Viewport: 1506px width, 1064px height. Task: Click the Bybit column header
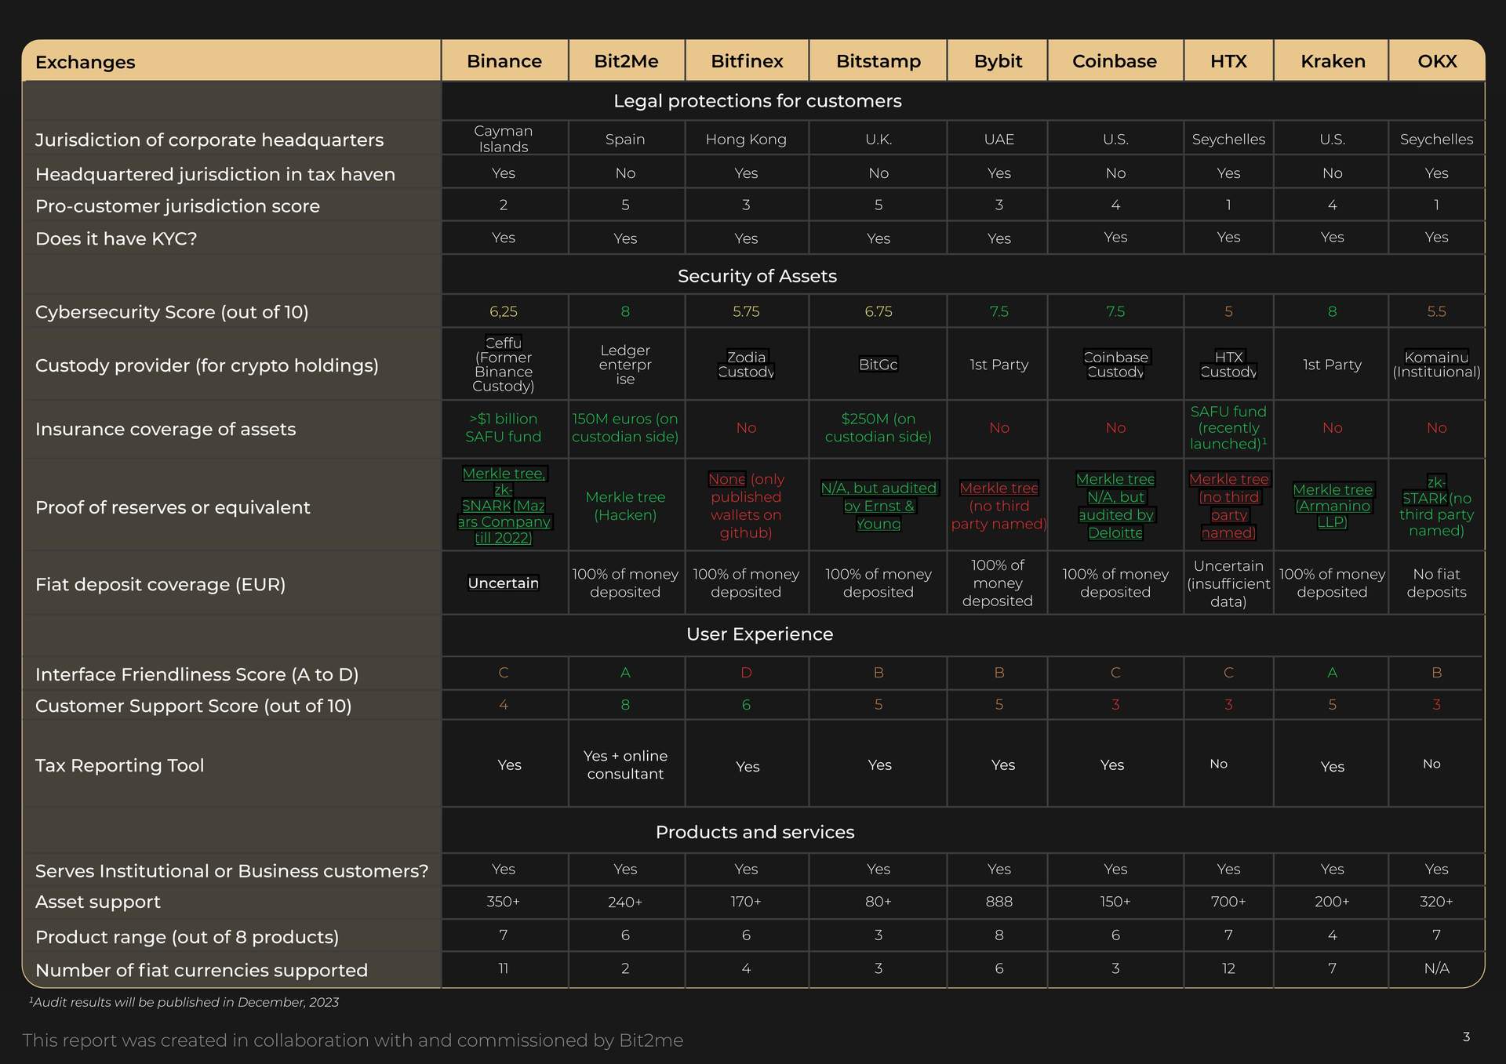click(x=998, y=61)
